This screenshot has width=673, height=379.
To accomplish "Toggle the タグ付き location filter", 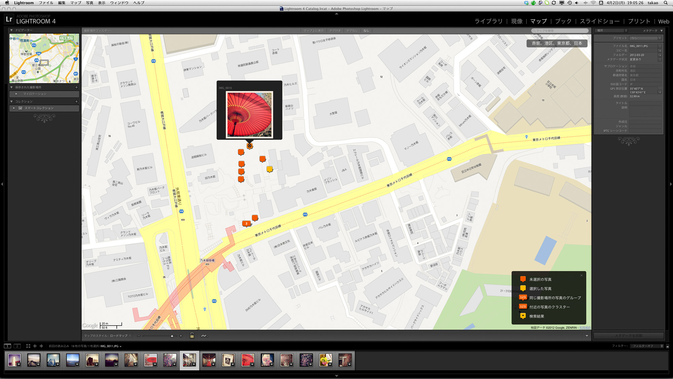I will coord(334,31).
